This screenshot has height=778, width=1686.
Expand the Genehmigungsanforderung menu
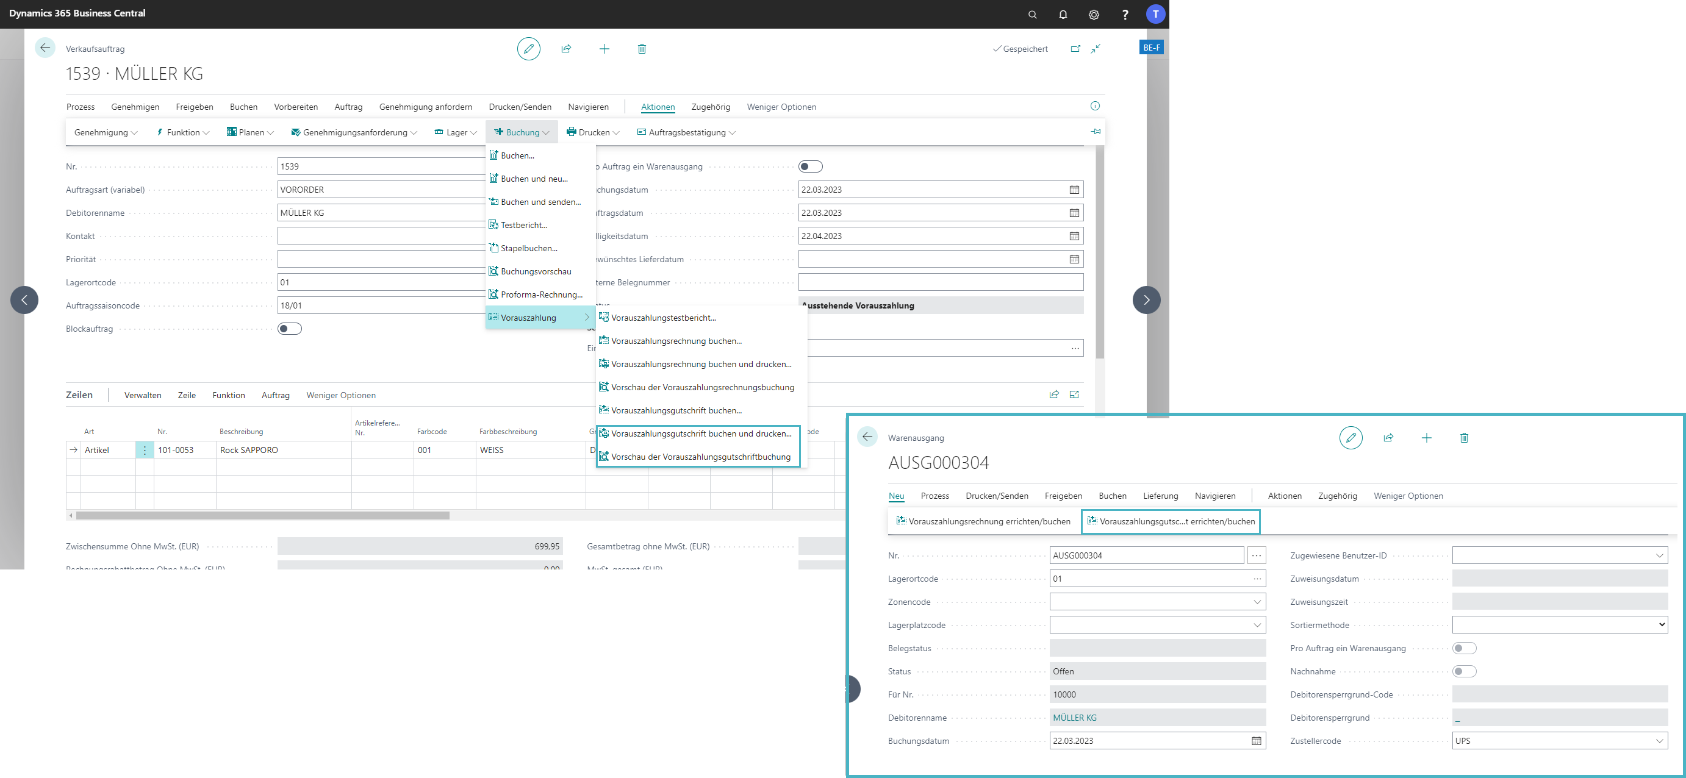click(354, 132)
